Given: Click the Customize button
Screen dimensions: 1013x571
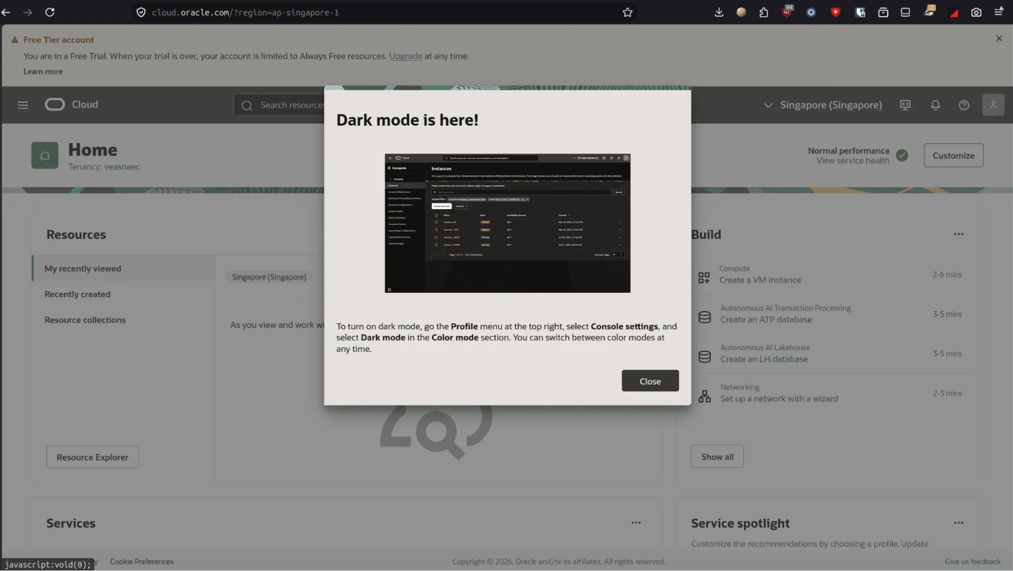Looking at the screenshot, I should pos(953,156).
